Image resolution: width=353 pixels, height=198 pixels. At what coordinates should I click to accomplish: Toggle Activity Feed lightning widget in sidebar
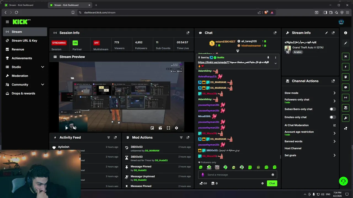(x=346, y=67)
